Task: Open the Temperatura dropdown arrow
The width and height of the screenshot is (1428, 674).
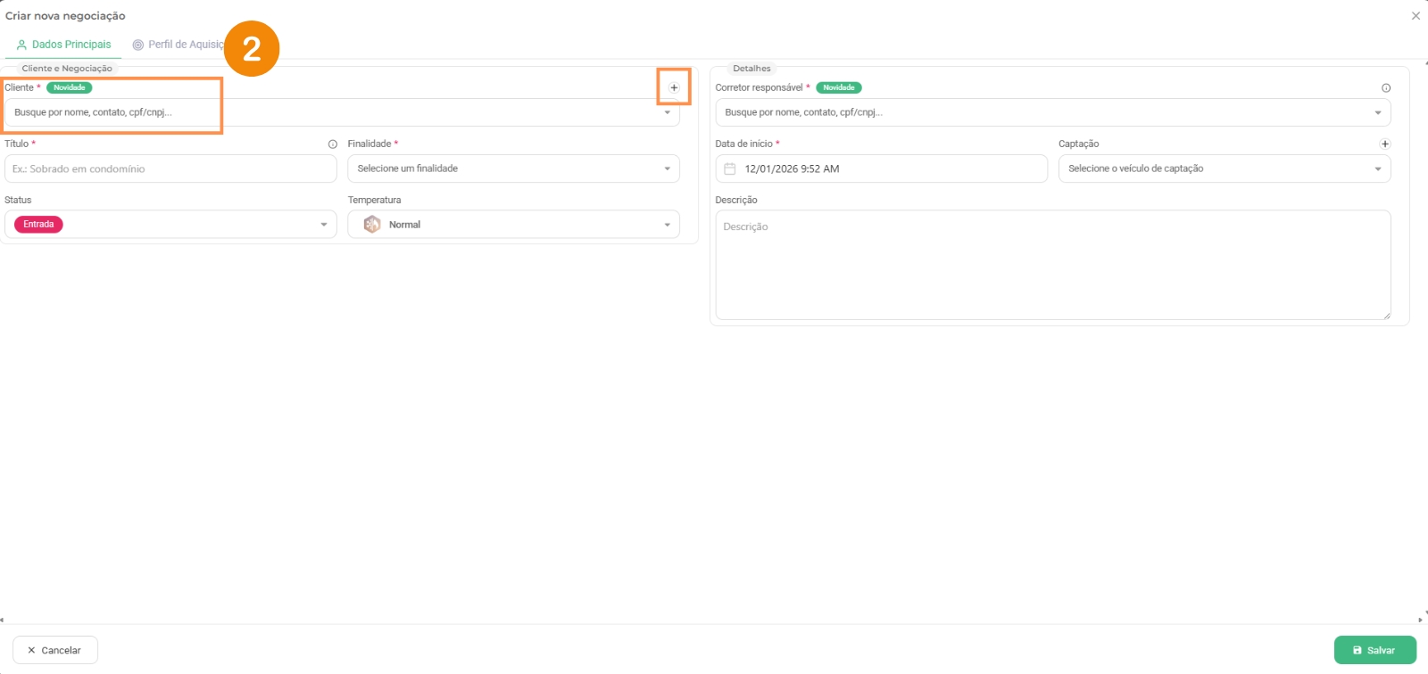Action: click(667, 225)
